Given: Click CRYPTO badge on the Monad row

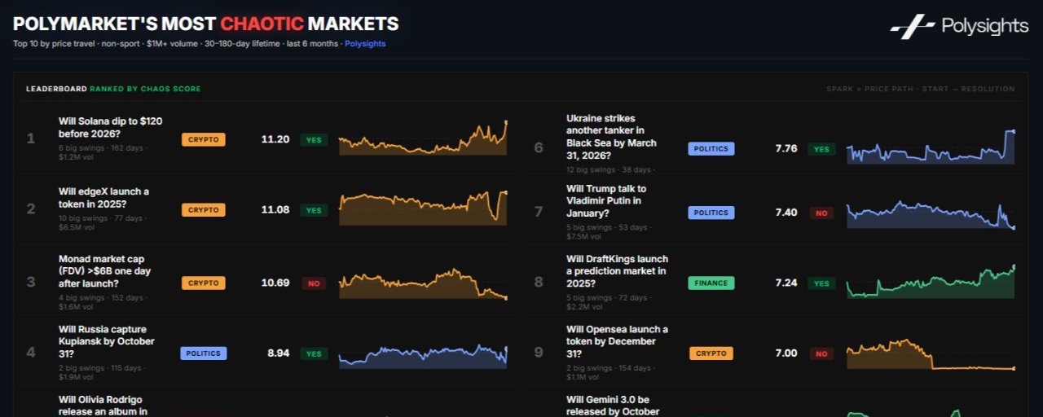Looking at the screenshot, I should point(204,283).
